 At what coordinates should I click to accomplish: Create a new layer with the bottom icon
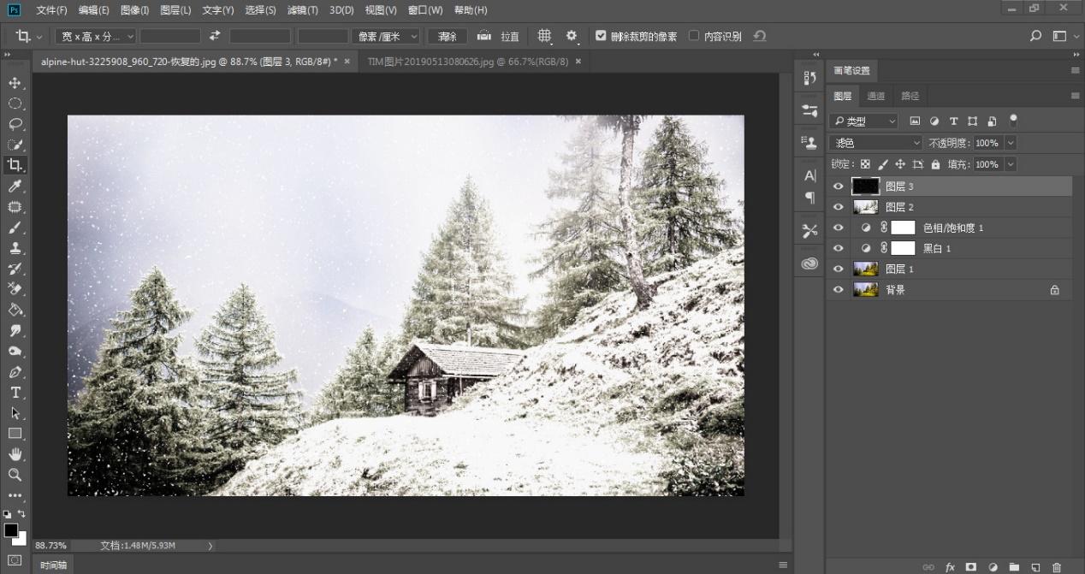[x=1035, y=567]
